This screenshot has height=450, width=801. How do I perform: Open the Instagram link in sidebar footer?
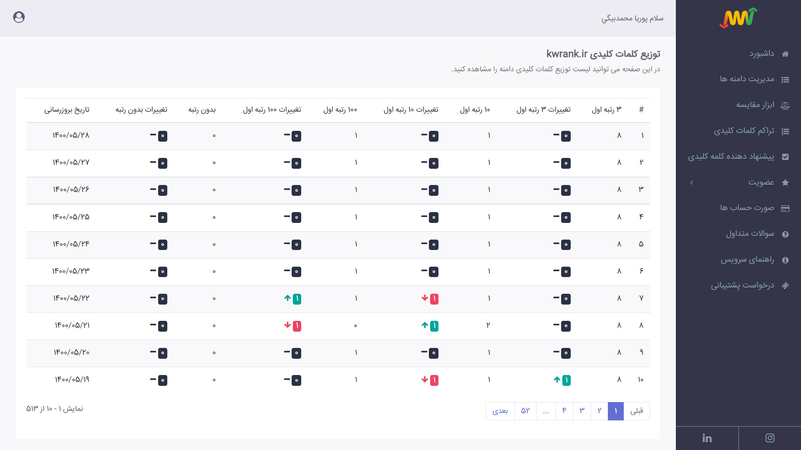[x=770, y=438]
